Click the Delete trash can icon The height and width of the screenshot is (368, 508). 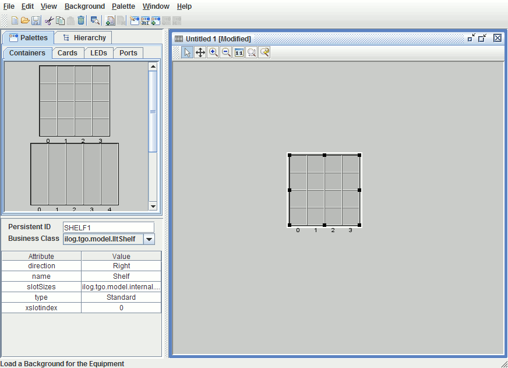pyautogui.click(x=81, y=20)
